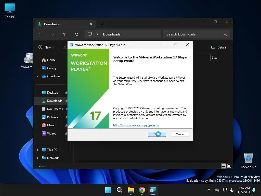Click the network status tray icon
261x196 pixels.
point(225,190)
